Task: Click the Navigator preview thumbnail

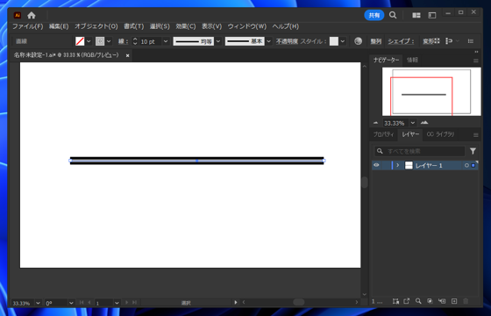Action: coord(431,91)
